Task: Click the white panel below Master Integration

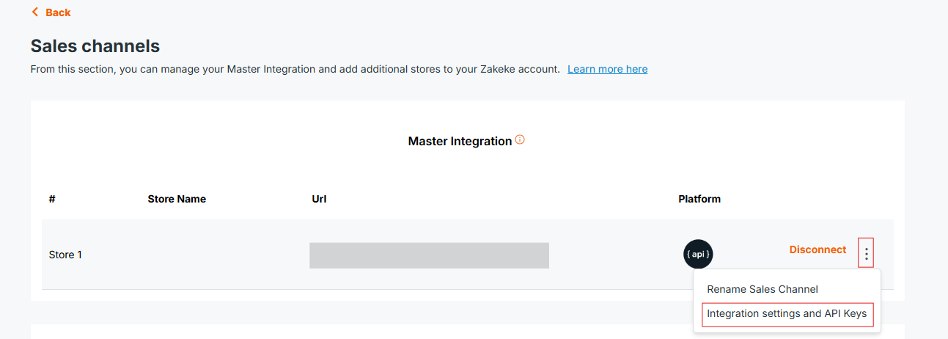Action: pyautogui.click(x=367, y=332)
